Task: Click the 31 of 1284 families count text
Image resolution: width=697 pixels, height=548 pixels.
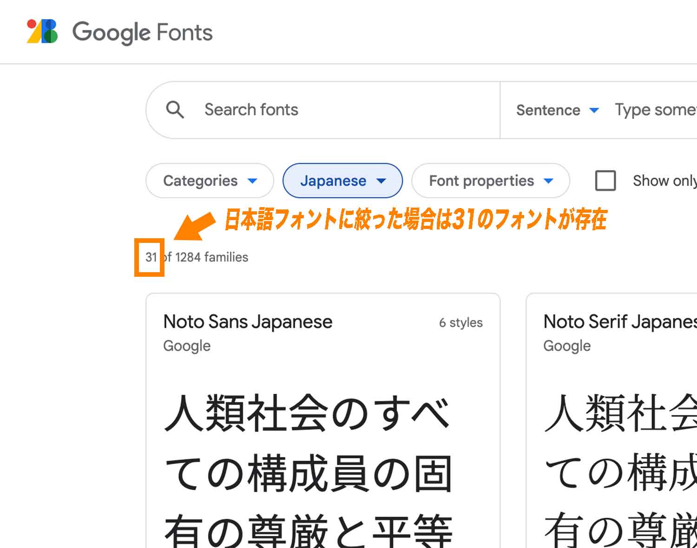Action: tap(195, 257)
